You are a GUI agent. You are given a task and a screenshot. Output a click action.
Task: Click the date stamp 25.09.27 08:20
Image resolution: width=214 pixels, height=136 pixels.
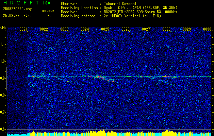click(17, 16)
